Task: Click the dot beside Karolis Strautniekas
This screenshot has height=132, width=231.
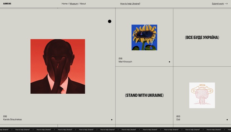Action: (112, 120)
